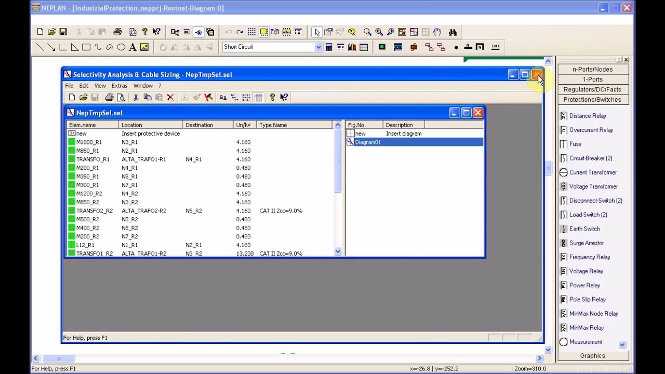Open the Short Circuit analysis dropdown
This screenshot has height=374, width=665.
click(318, 47)
